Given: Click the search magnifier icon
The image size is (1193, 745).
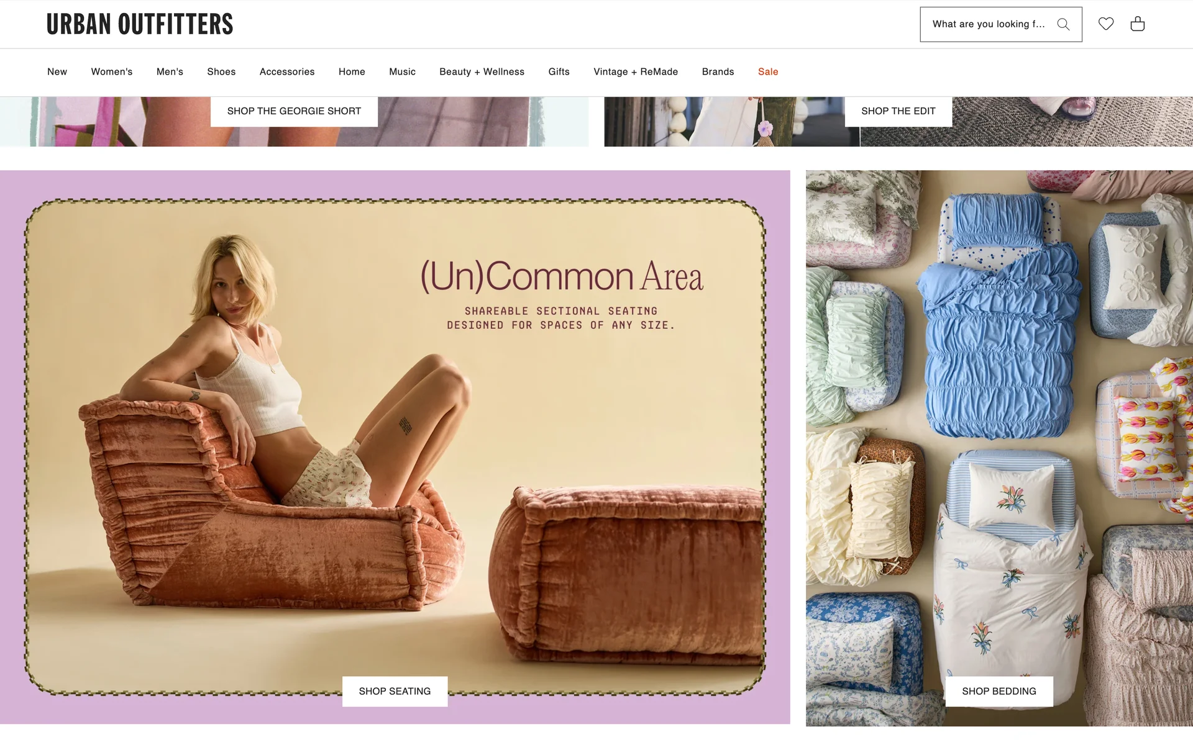Looking at the screenshot, I should (1063, 24).
